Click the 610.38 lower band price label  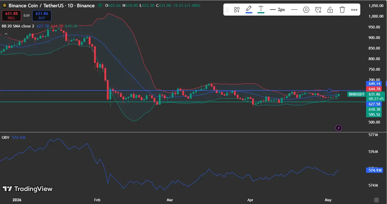tap(374, 109)
